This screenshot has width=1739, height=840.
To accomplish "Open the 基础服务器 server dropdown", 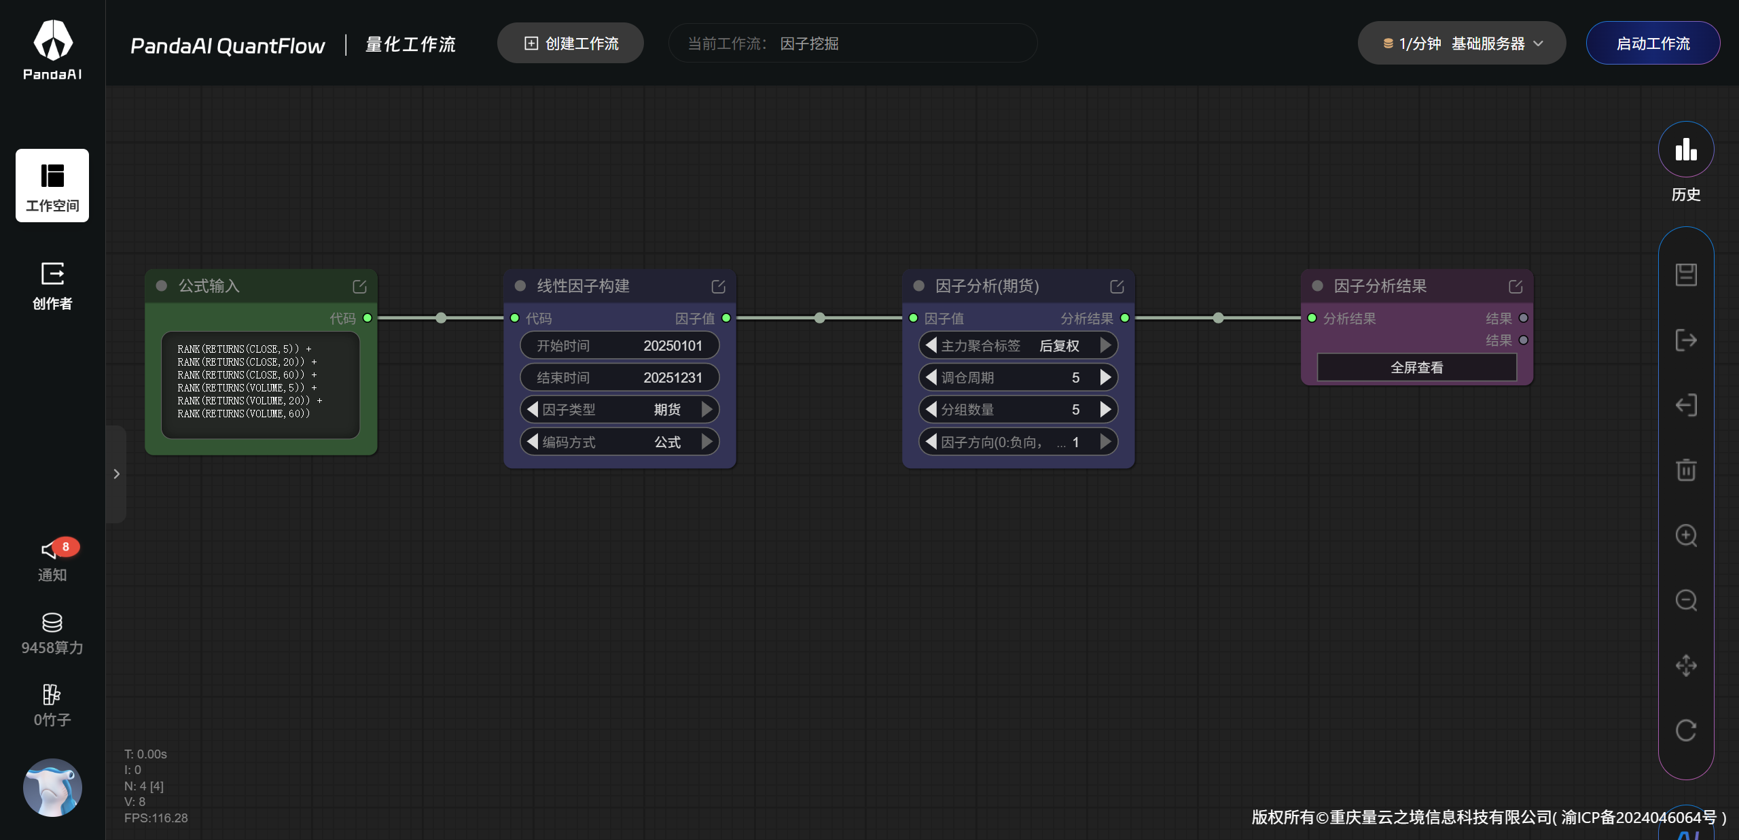I will point(1462,43).
